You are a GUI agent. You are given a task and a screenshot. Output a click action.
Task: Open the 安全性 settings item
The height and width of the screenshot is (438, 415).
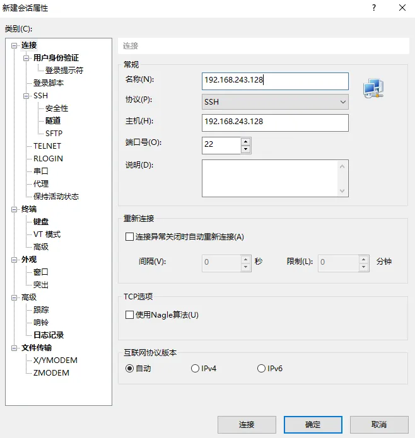coord(57,108)
